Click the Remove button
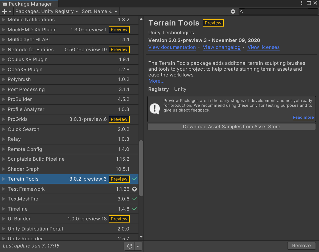Screen dimensions: 319x252 pyautogui.click(x=301, y=246)
